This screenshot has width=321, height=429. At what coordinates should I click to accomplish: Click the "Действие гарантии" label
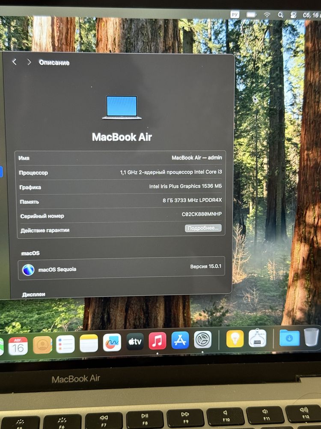(45, 230)
